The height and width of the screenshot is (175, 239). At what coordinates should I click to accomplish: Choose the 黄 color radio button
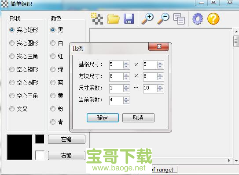tap(53, 96)
